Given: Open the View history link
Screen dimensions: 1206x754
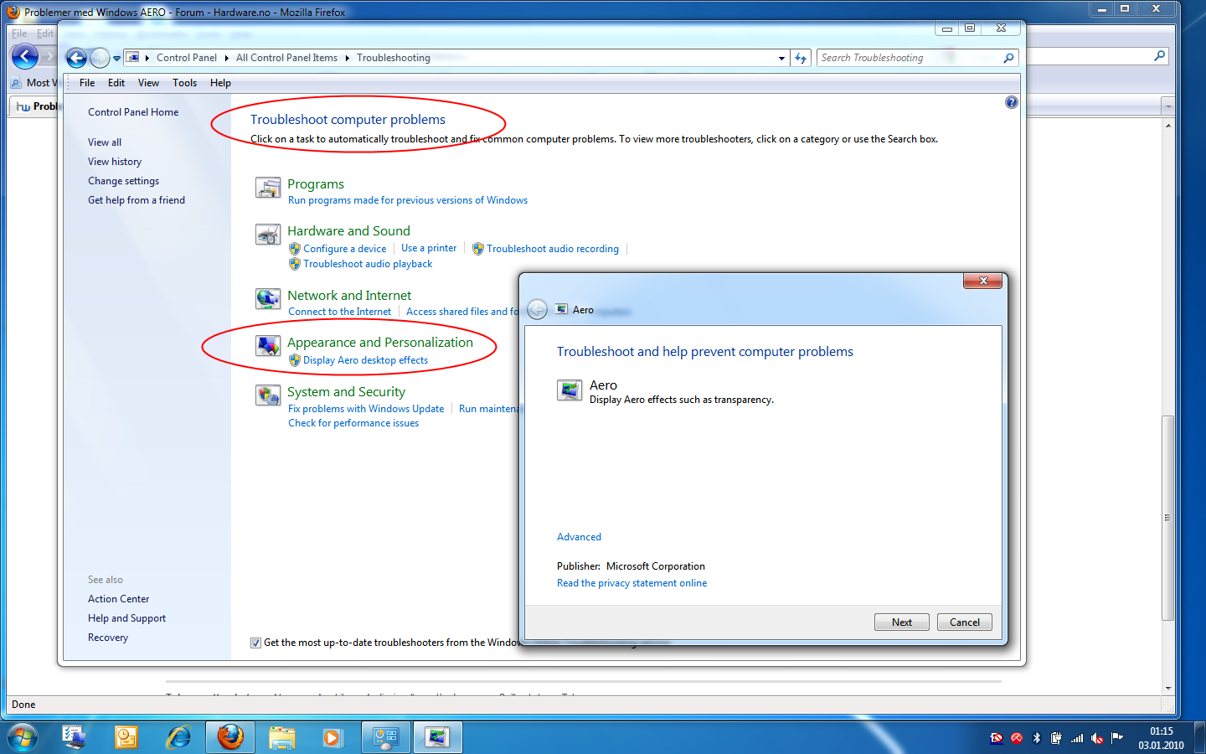Looking at the screenshot, I should (x=115, y=162).
